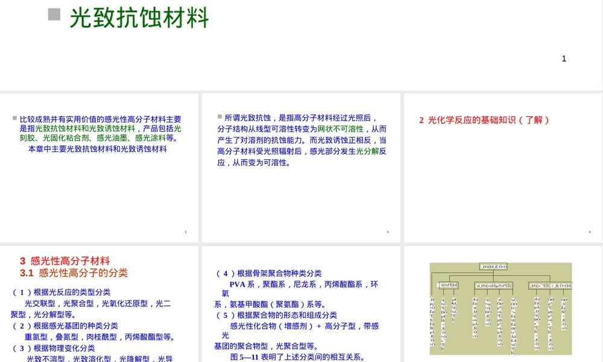Click page number 1 on title slide
The width and height of the screenshot is (603, 362).
coord(564,59)
